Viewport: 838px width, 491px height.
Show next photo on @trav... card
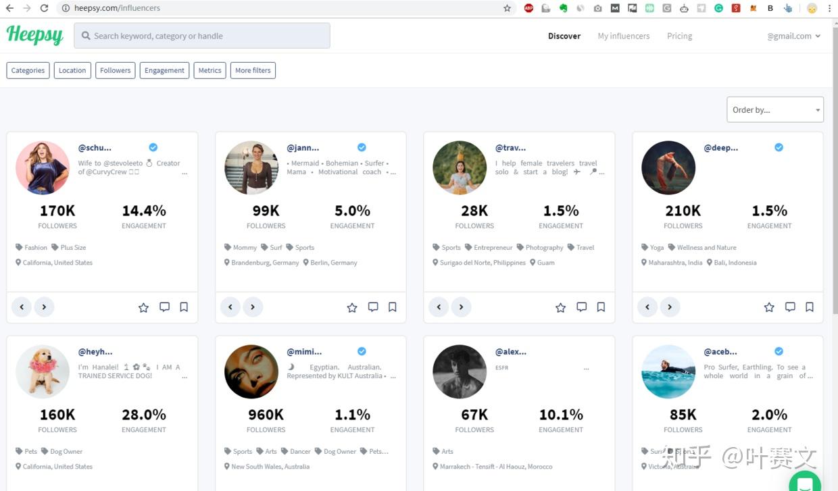[x=461, y=307]
